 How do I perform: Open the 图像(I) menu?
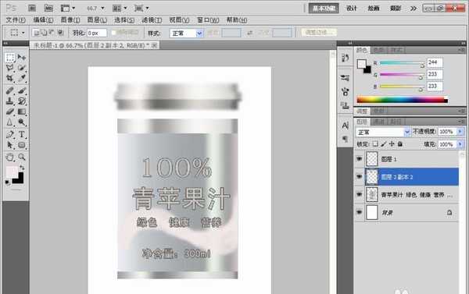coord(70,20)
